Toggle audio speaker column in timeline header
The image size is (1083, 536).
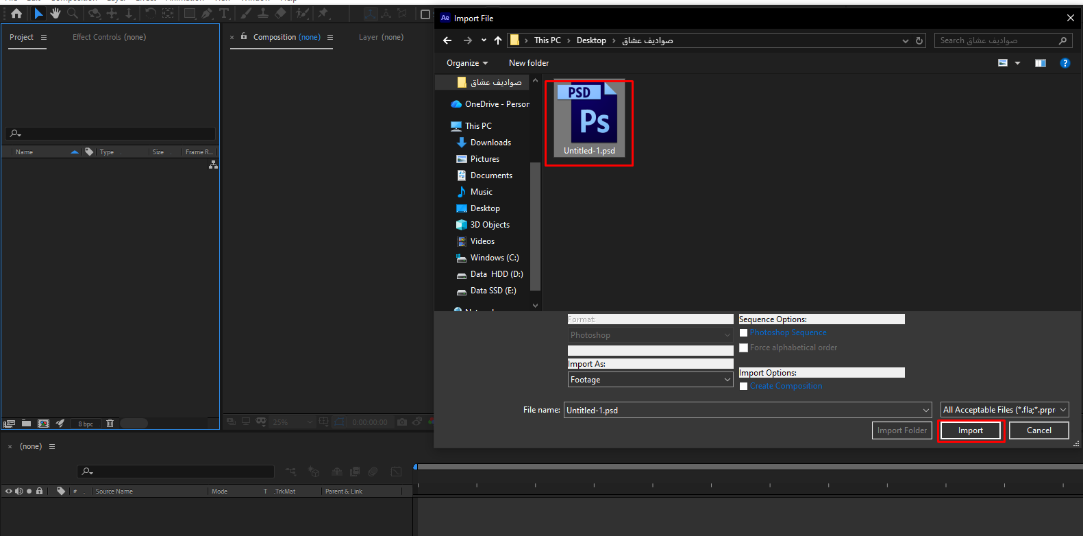(18, 491)
